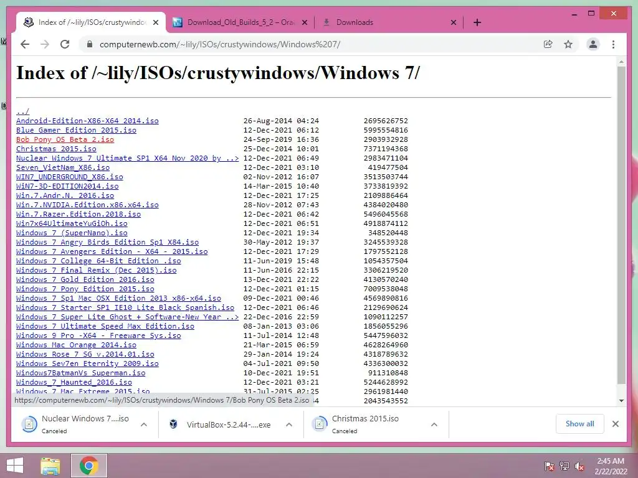Viewport: 638px width, 478px height.
Task: Close the Download_Old_Builds_5_2 tab
Action: pos(305,23)
